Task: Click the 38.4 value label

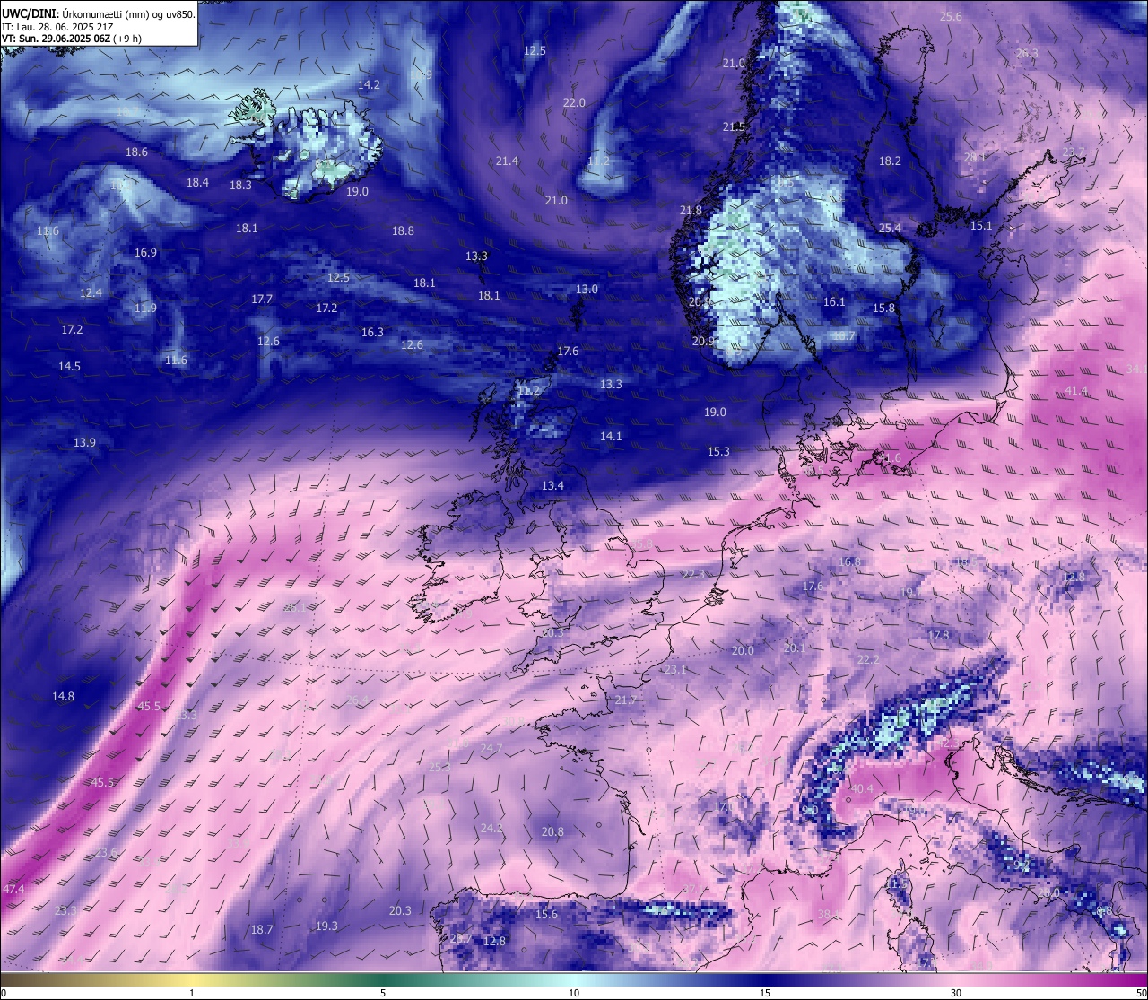Action: (x=829, y=915)
